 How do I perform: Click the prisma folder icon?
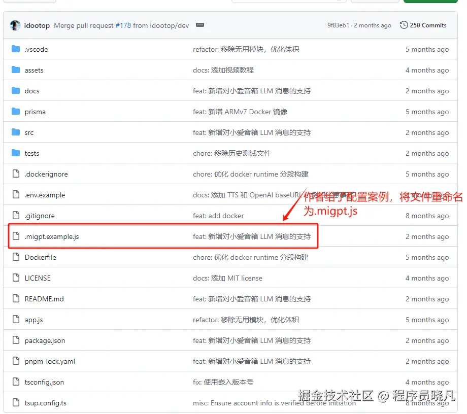pos(16,112)
